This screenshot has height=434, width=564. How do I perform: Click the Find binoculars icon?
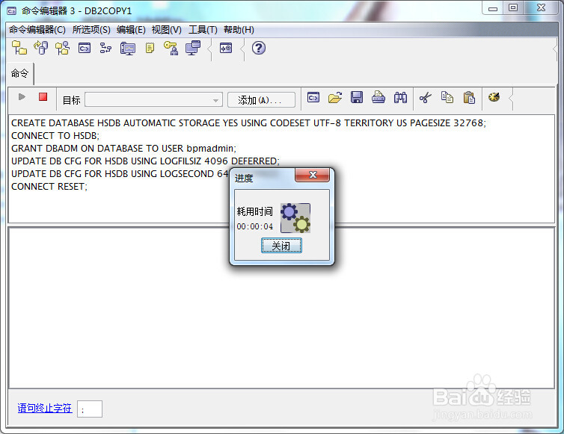[x=400, y=97]
